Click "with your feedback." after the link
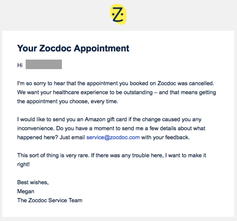 tap(165, 138)
